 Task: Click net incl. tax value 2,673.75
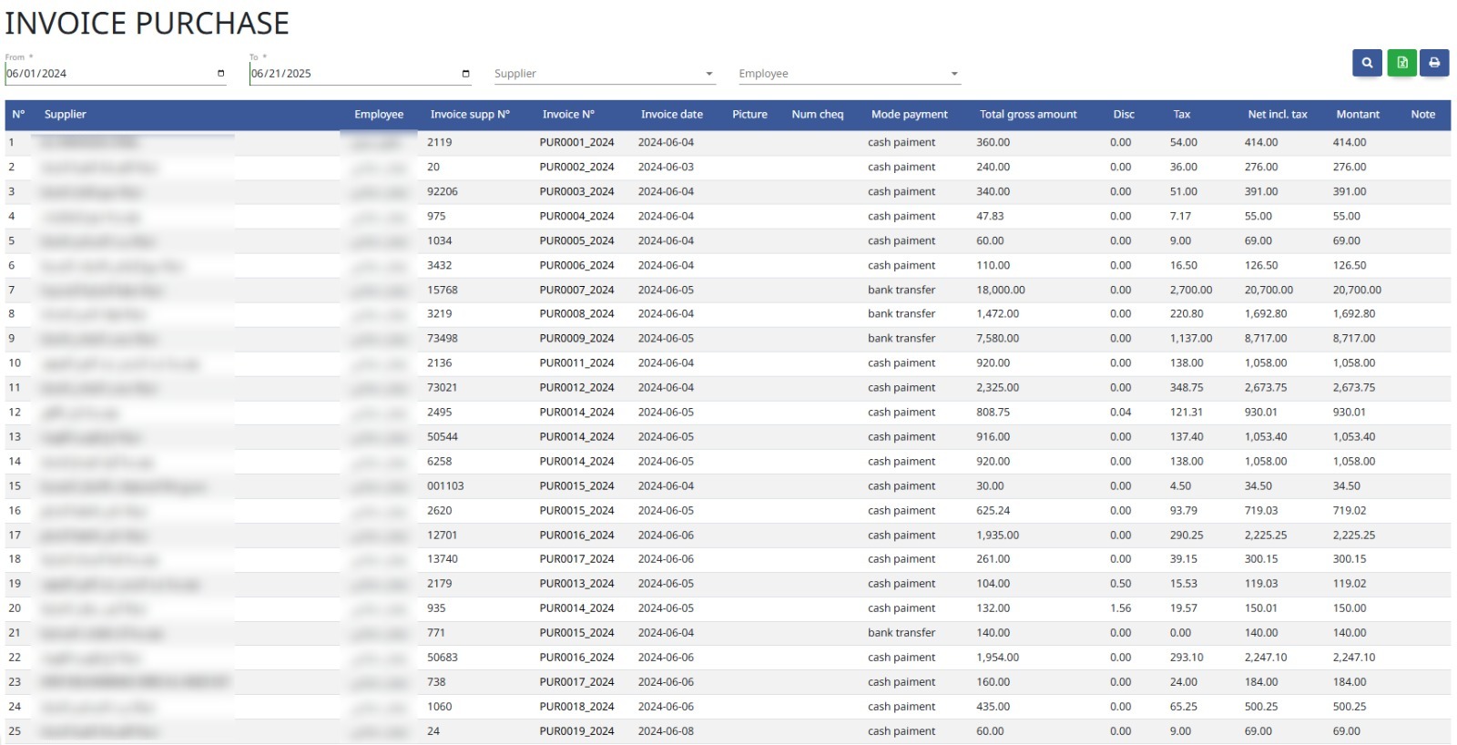pyautogui.click(x=1266, y=388)
